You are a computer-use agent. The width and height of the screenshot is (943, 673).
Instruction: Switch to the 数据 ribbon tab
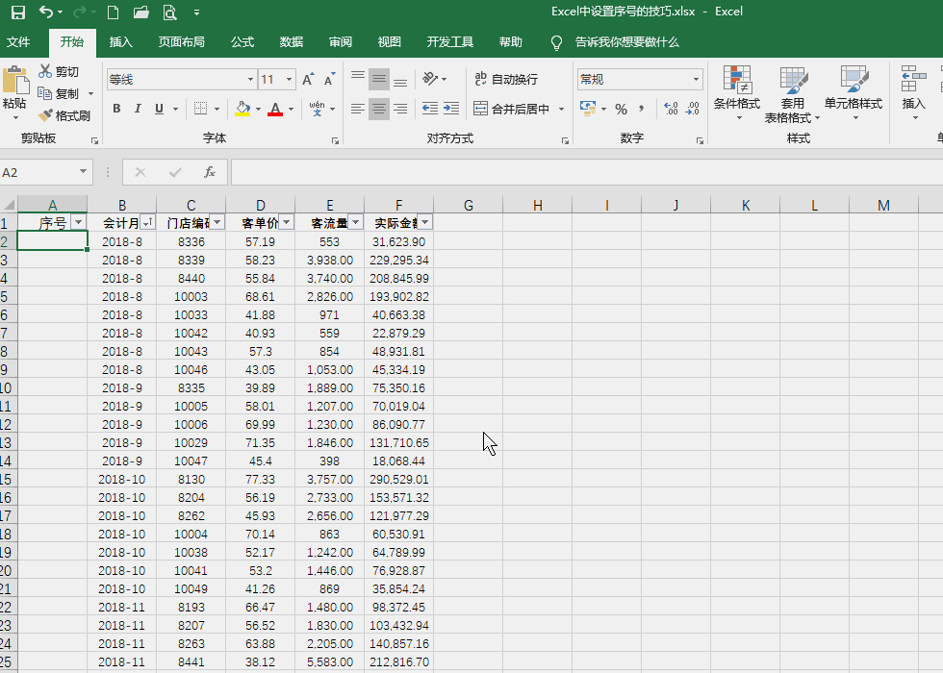[291, 42]
